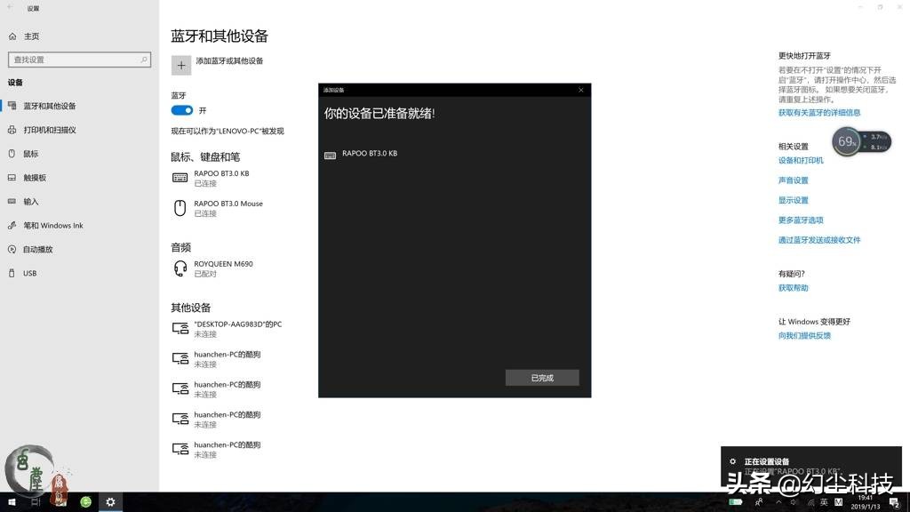The image size is (910, 512).
Task: Open Task View from the taskbar
Action: coord(36,501)
